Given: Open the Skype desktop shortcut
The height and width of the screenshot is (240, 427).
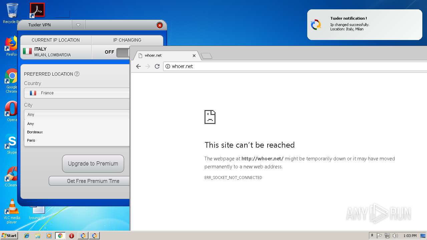Looking at the screenshot, I should click(11, 144).
